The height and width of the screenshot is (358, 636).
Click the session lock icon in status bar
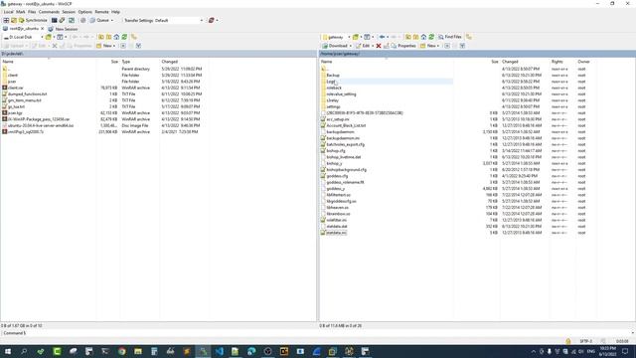[568, 341]
